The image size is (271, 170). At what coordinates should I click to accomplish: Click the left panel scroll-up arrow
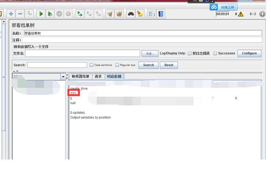[4, 22]
